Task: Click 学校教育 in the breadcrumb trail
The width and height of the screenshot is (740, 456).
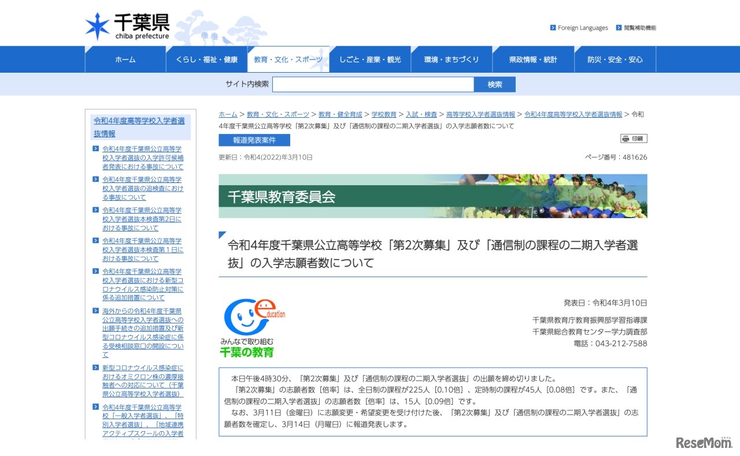Action: (x=384, y=114)
